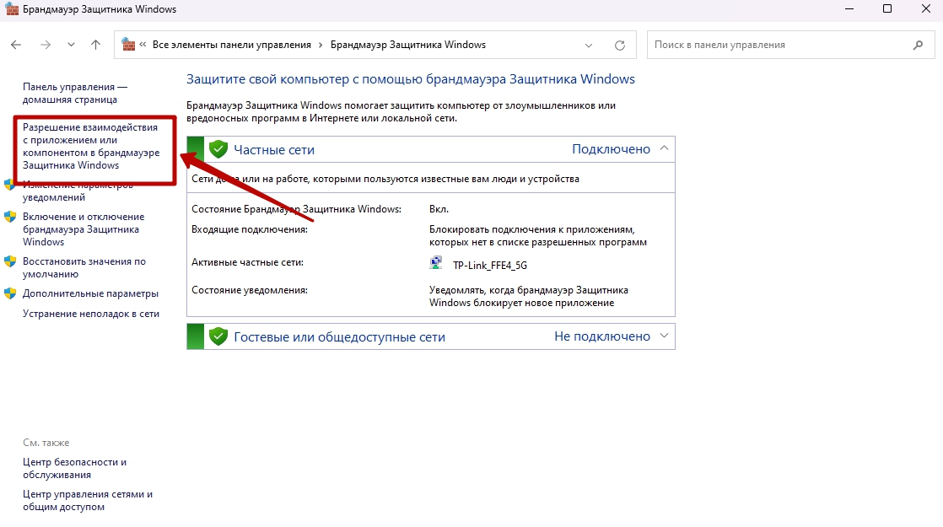Open 'Включение и отключение брандмауэра' link
The image size is (943, 527).
pos(84,229)
